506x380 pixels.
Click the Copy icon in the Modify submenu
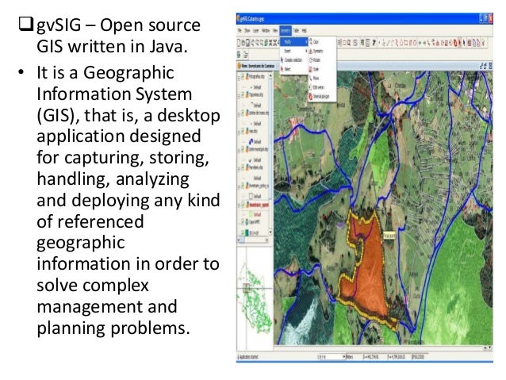(x=311, y=41)
